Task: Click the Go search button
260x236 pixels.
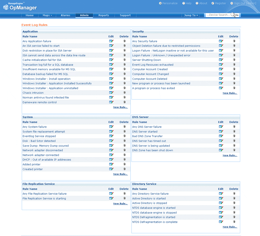Action: tap(237, 15)
